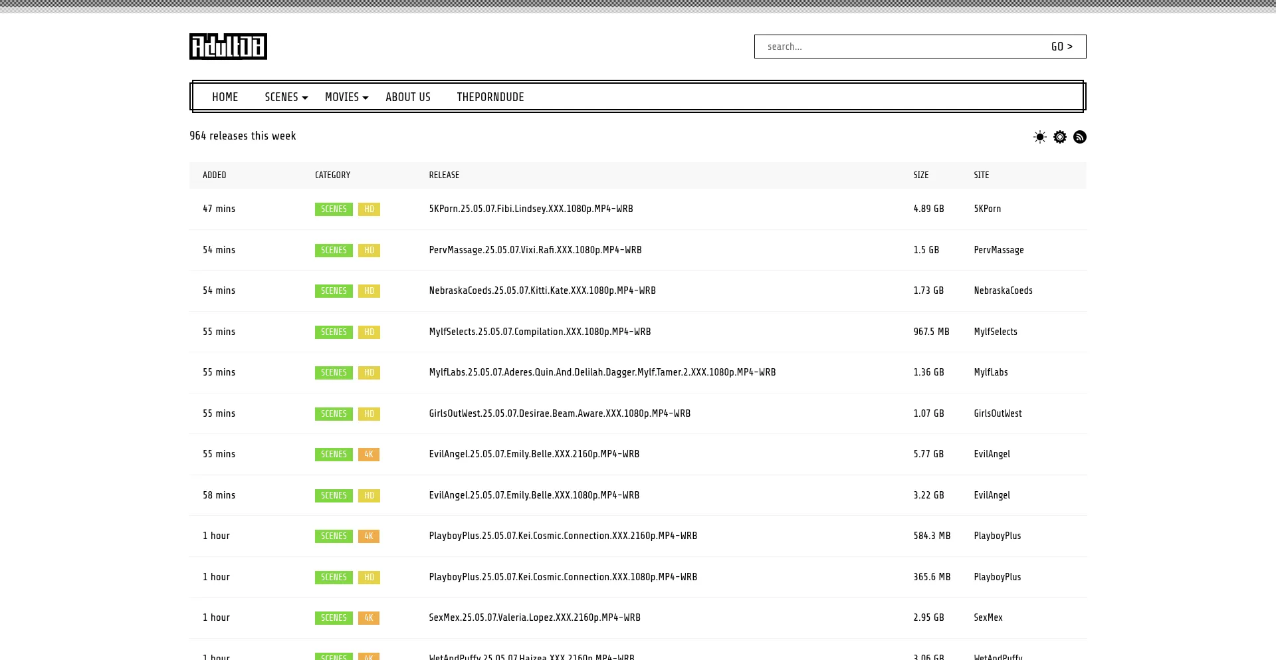Click the '47 mins' added time
The width and height of the screenshot is (1276, 660).
pos(219,209)
